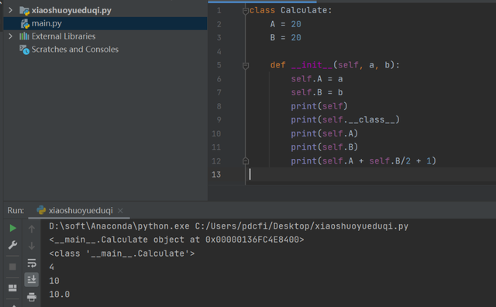Screen dimensions: 496x307
Task: Click the Scratches and Consoles icon
Action: [24, 50]
